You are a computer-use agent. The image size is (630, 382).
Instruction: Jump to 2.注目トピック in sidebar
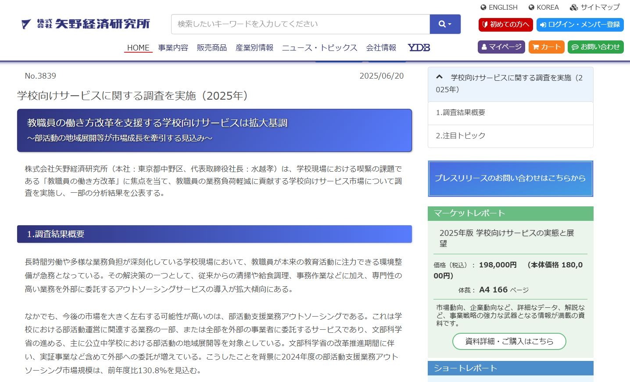[461, 136]
